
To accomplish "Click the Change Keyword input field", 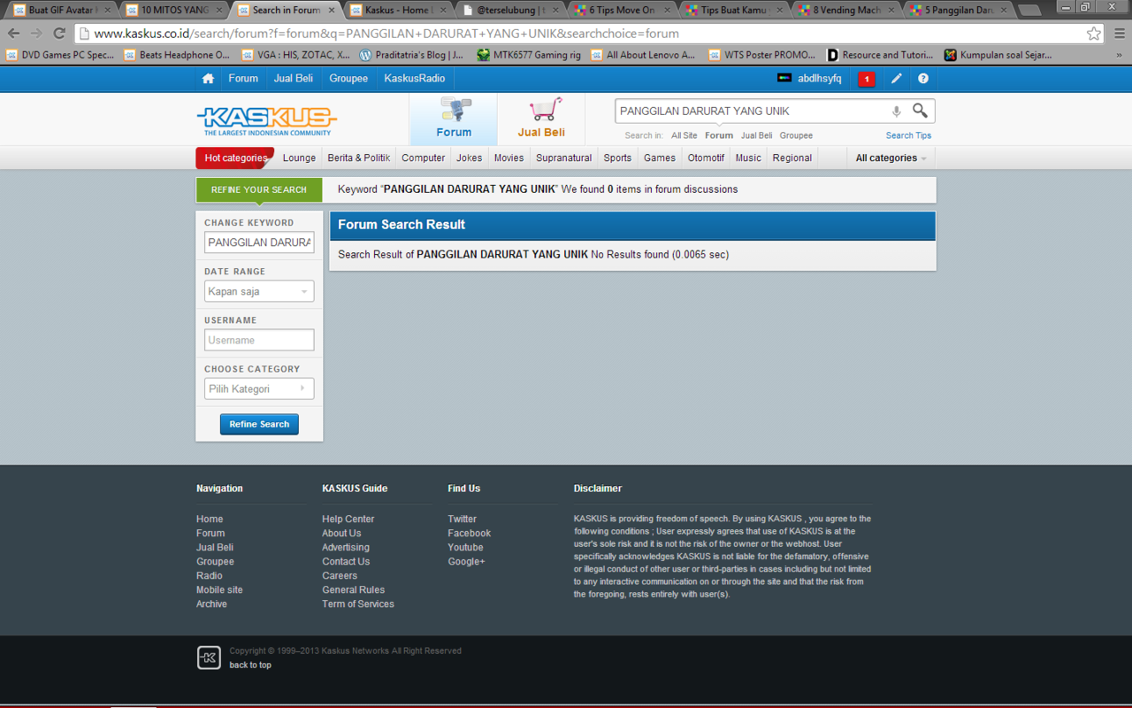I will pos(259,242).
